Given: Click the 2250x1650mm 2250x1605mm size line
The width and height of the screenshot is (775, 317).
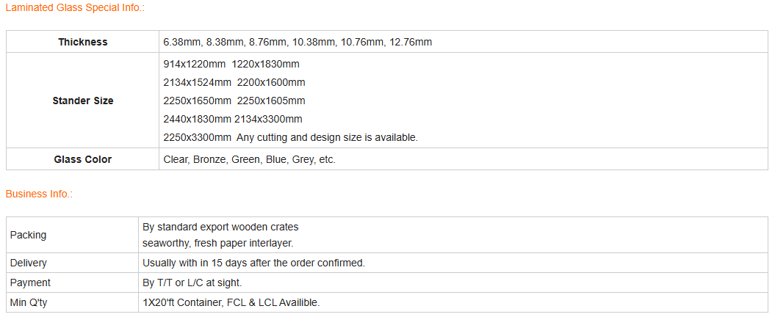Looking at the screenshot, I should pos(234,101).
